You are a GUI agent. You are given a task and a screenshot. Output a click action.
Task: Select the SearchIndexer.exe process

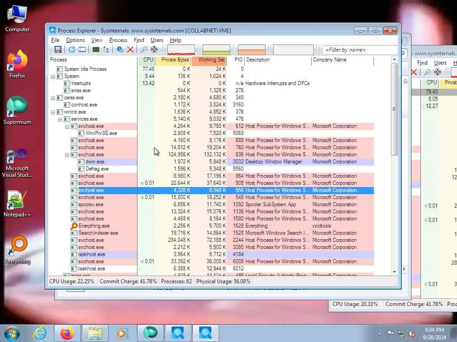click(x=211, y=233)
